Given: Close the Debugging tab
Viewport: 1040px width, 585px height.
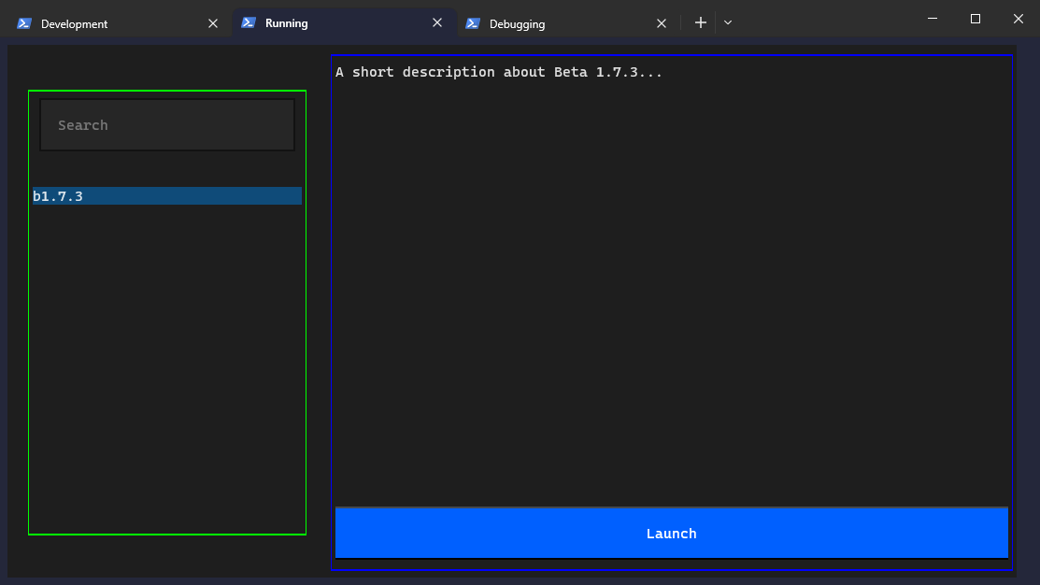Looking at the screenshot, I should [x=662, y=23].
